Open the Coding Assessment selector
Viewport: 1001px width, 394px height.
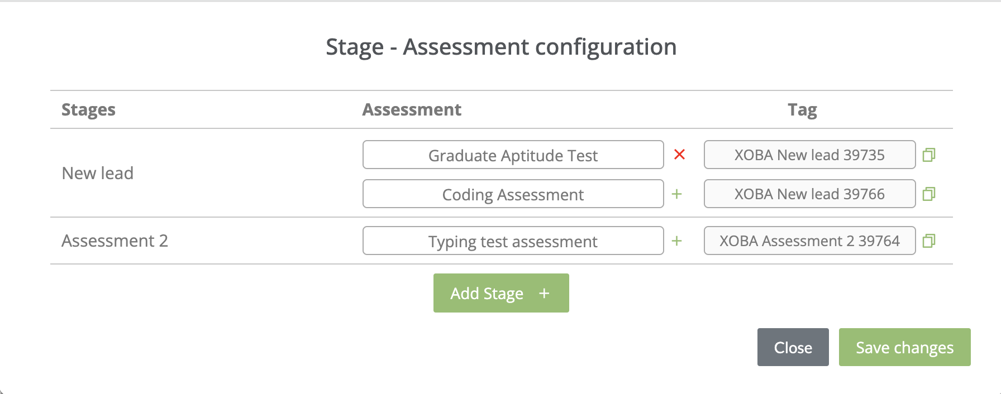[x=513, y=194]
